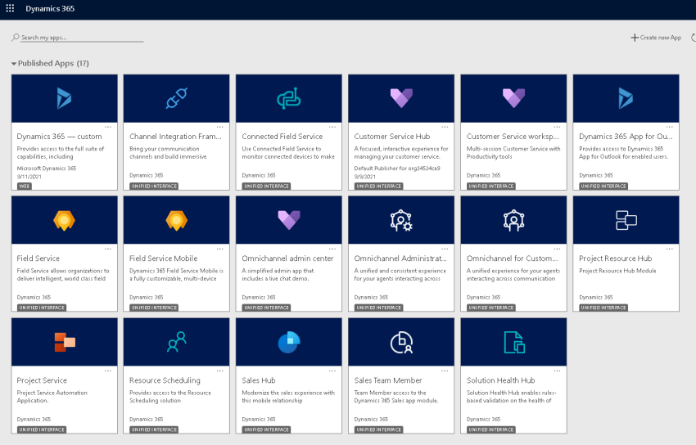Open more options for Connected Field Service
696x445 pixels.
332,128
